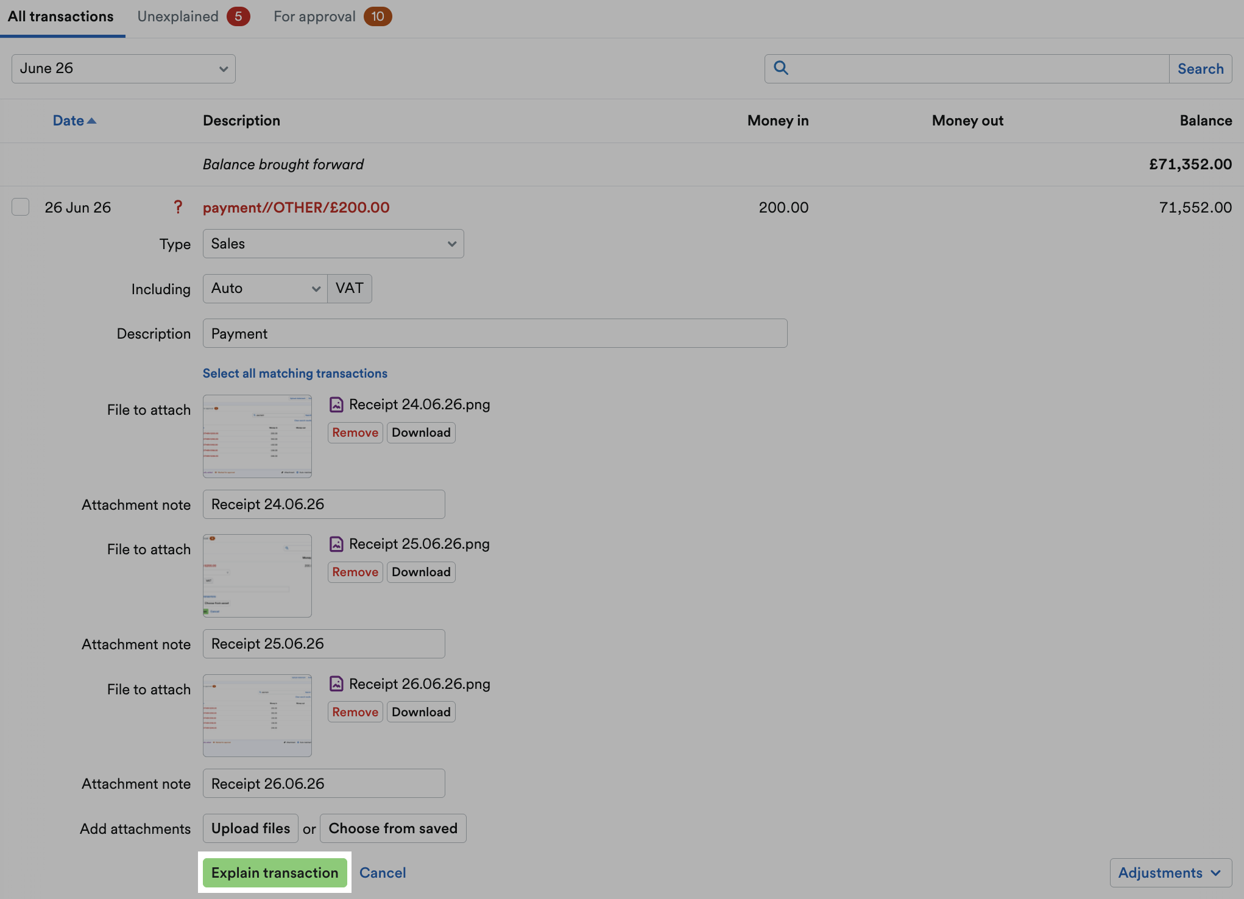
Task: Open the June 26 month dropdown
Action: 124,69
